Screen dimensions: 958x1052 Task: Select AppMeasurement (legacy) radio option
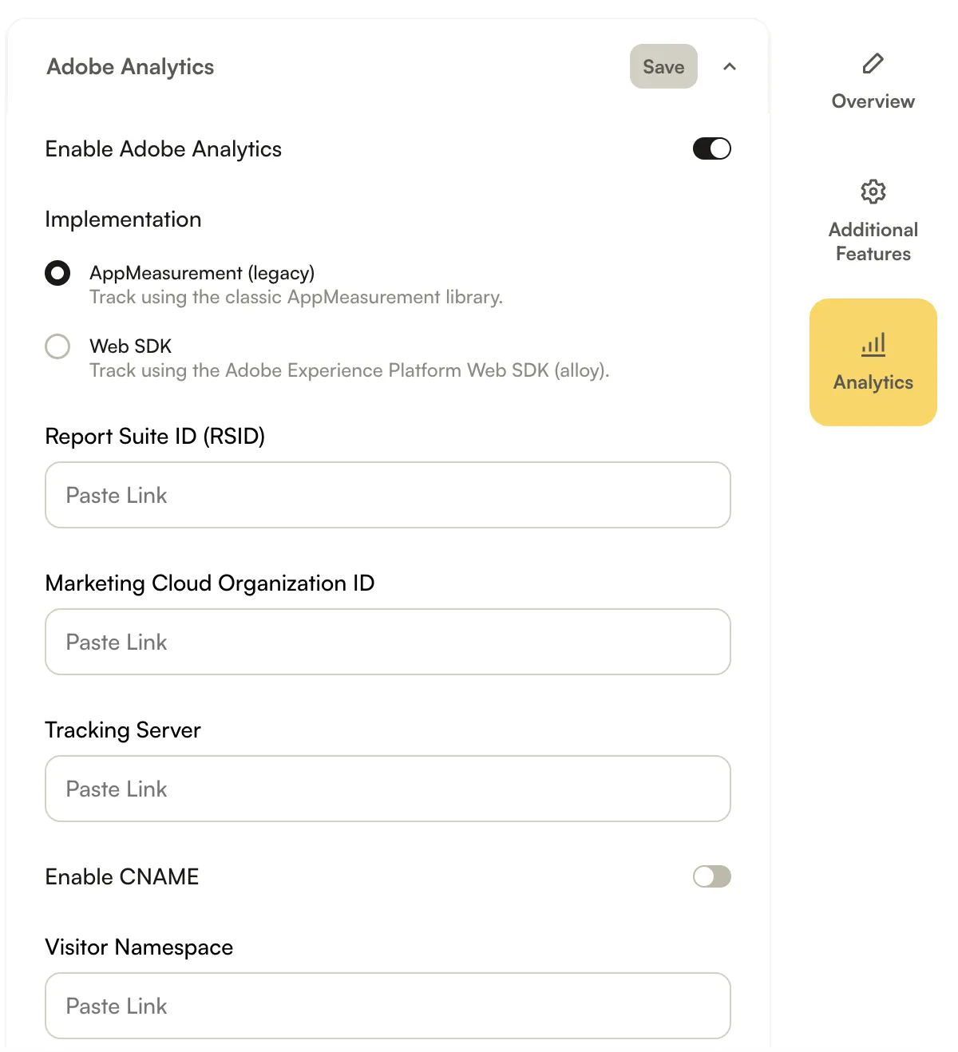coord(57,273)
